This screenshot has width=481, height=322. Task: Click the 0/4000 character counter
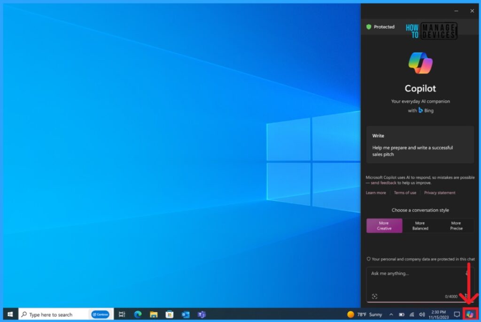[x=451, y=297]
